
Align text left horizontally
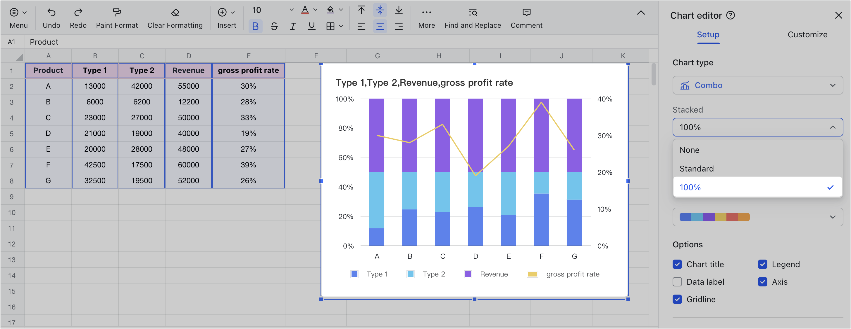[x=361, y=26]
